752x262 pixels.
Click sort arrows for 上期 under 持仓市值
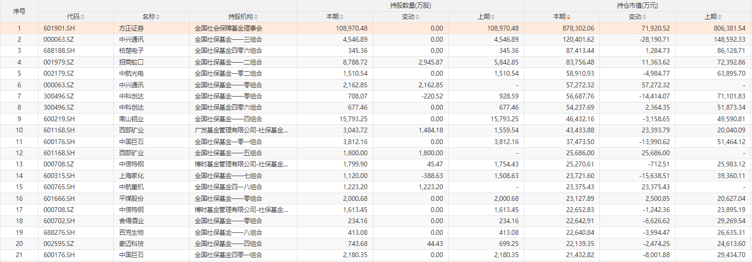(x=720, y=17)
